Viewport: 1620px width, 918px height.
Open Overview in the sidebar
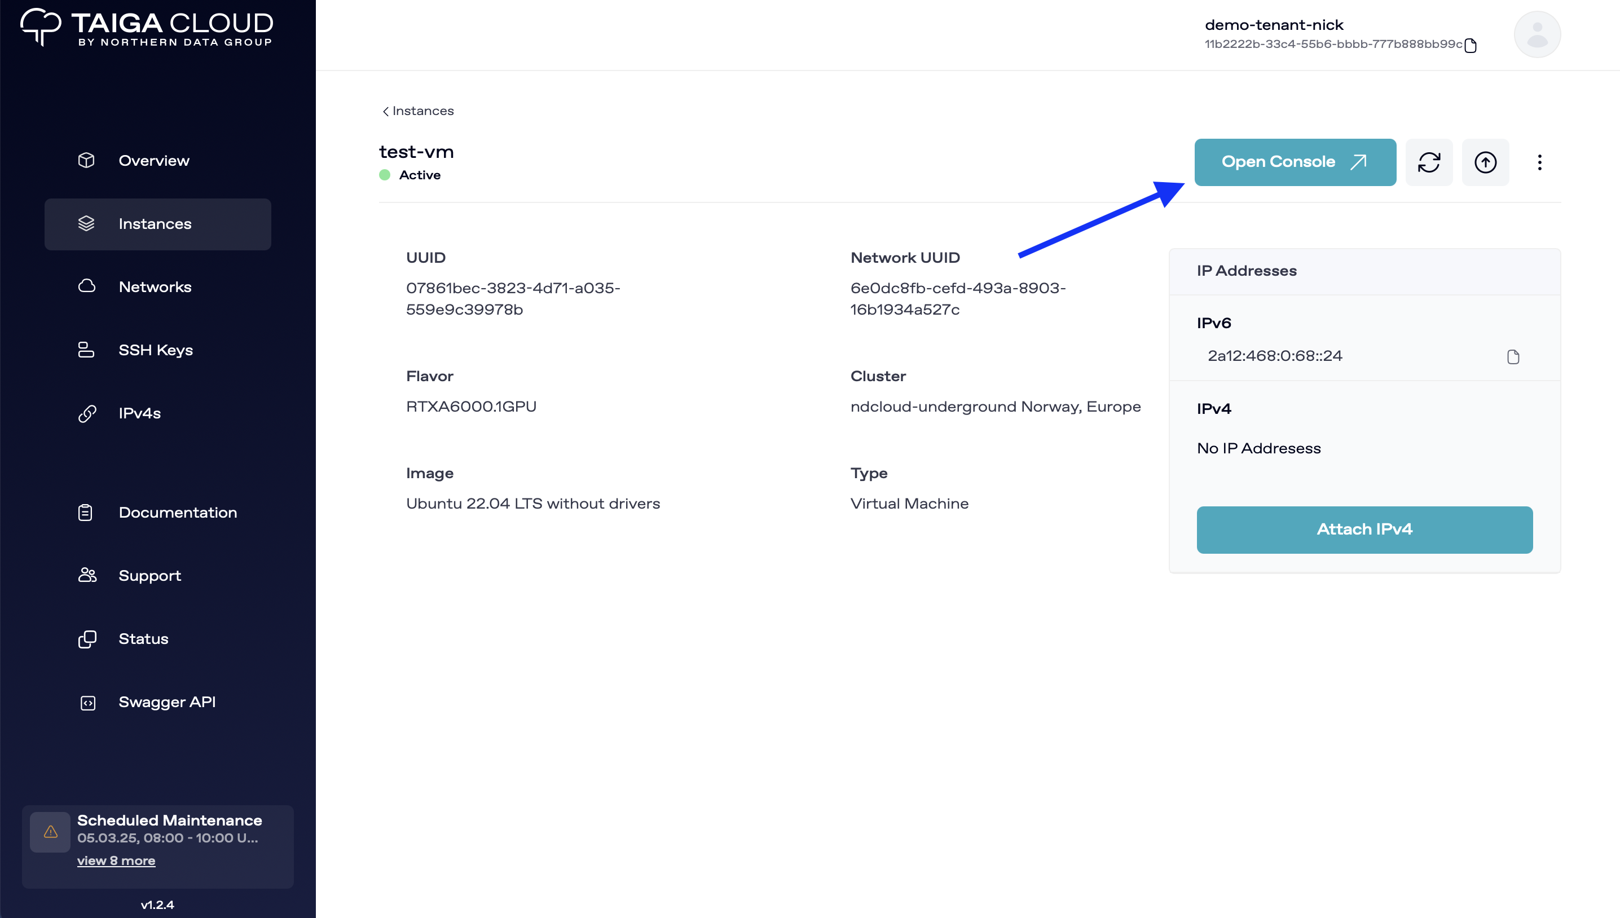pos(153,161)
